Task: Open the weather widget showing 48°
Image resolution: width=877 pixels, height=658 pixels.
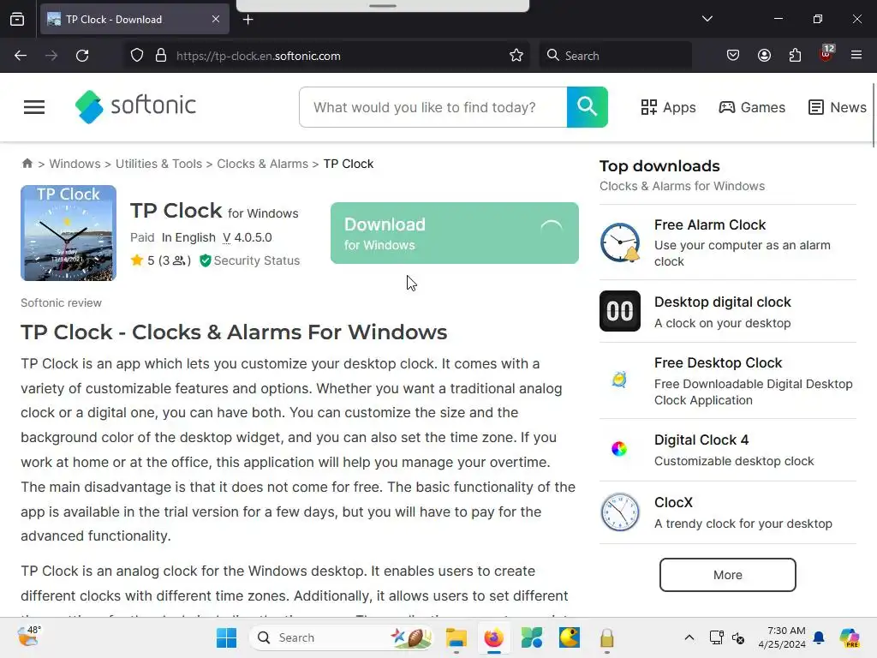Action: click(28, 637)
